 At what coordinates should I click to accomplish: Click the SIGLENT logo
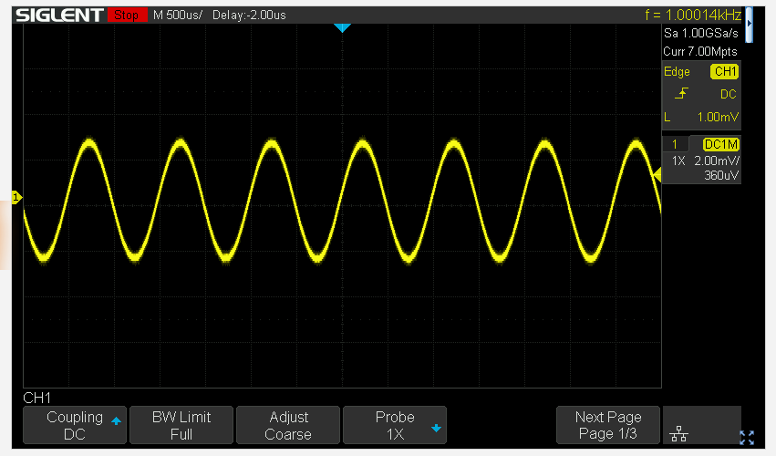pos(59,16)
